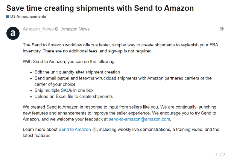Click the Amazon logo avatar
Image resolution: width=231 pixels, height=159 pixels.
(13, 34)
